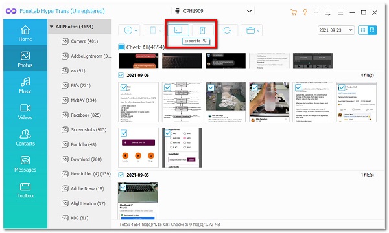Click the key register icon
Image resolution: width=389 pixels, height=233 pixels.
tap(305, 12)
